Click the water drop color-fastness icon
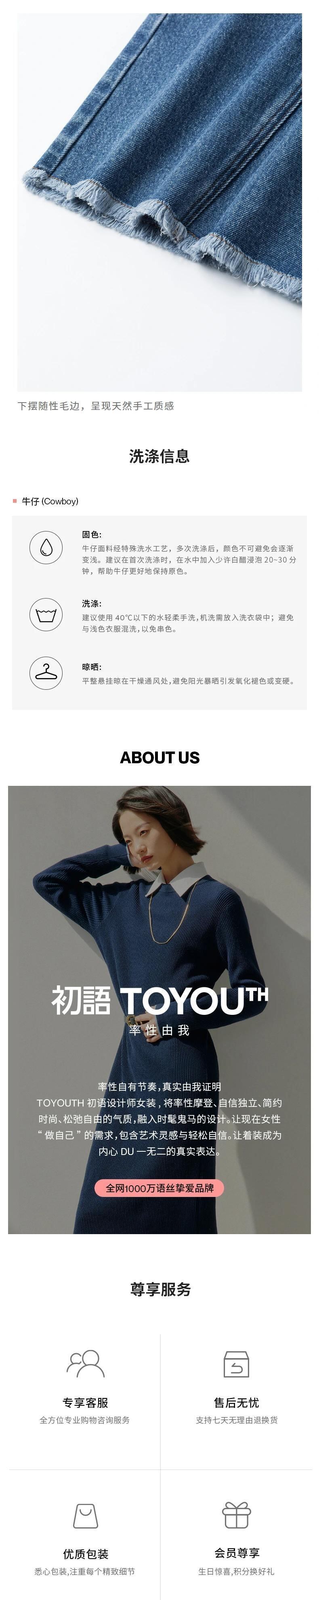Screen dimensions: 319x1600 [46, 547]
